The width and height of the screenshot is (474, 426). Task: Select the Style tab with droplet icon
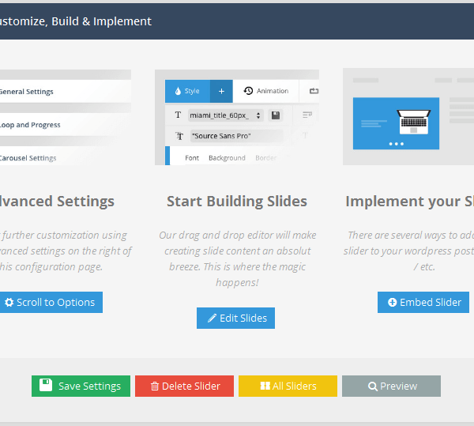pyautogui.click(x=186, y=91)
